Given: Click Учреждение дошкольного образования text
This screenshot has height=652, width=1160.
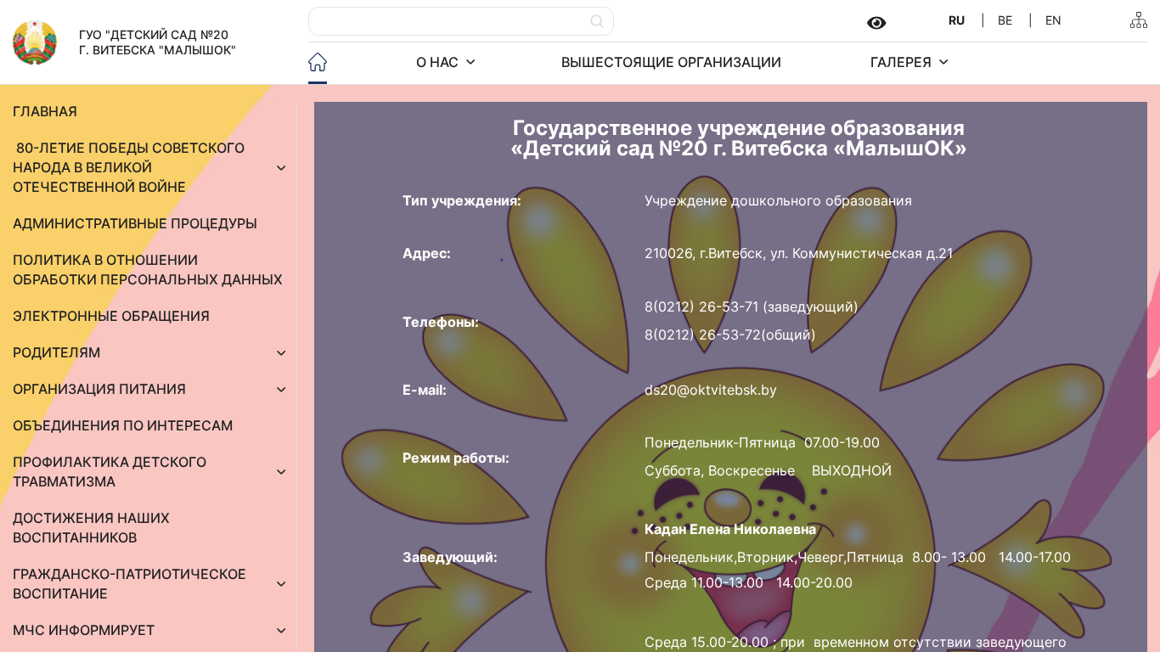Looking at the screenshot, I should (778, 200).
